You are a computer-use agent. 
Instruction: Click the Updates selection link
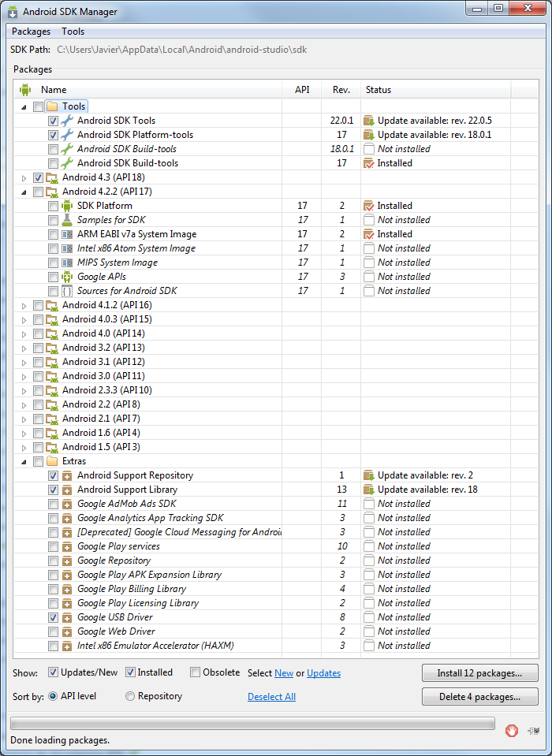click(323, 673)
